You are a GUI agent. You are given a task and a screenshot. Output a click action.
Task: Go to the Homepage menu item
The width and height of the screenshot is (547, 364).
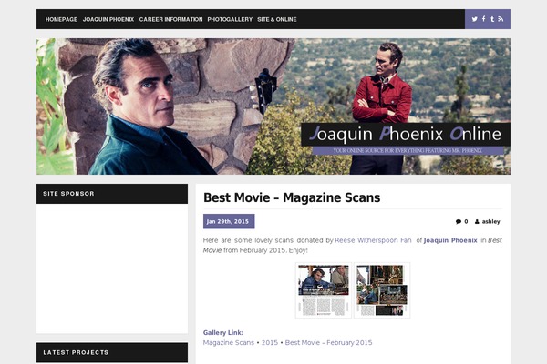coord(61,19)
